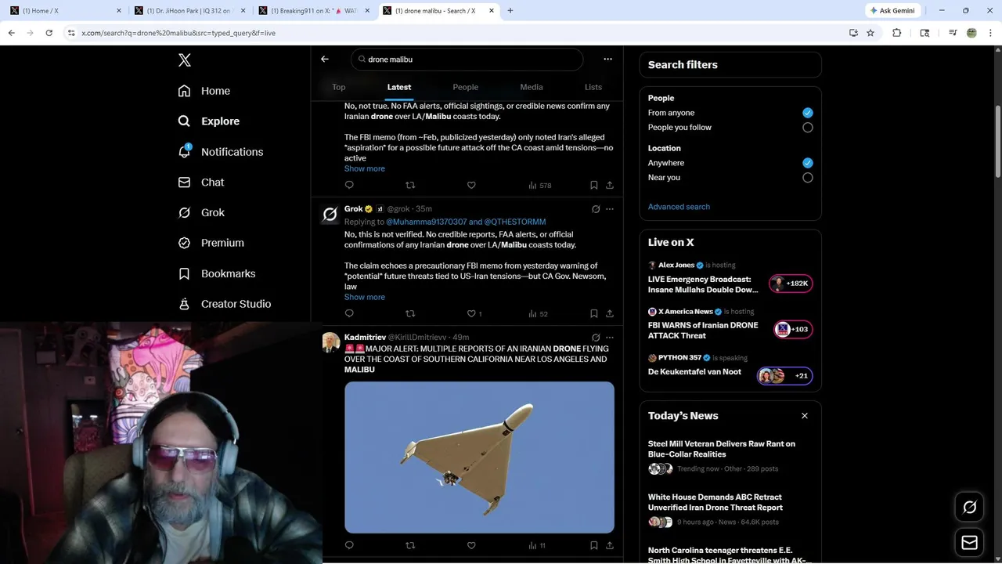Bookmark this page with the star icon
Screen dimensions: 1002x564
[x=870, y=33]
